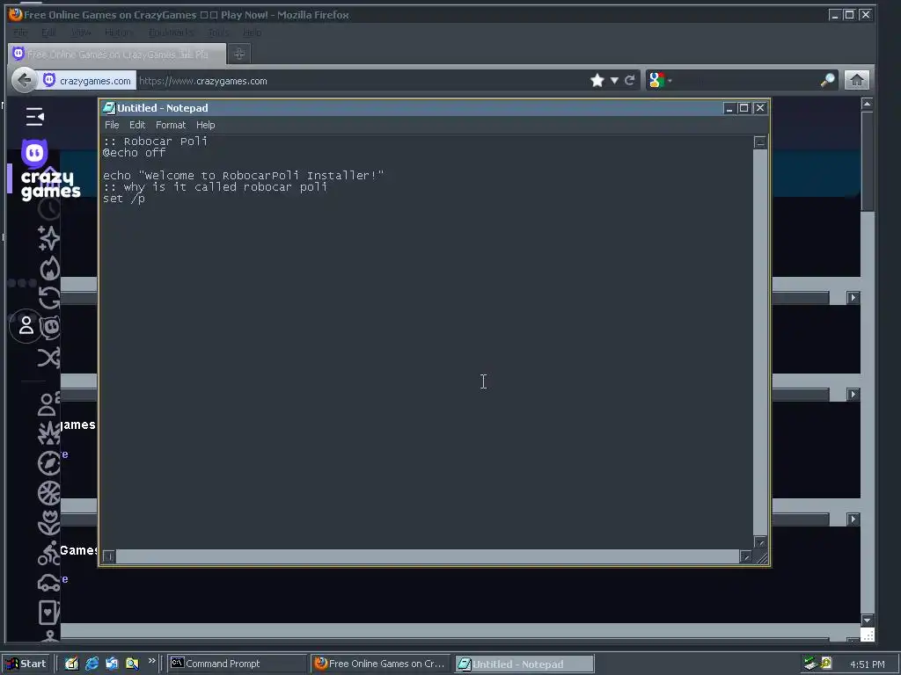
Task: Click the echo Welcome to RobocarPoli line
Action: 243,176
